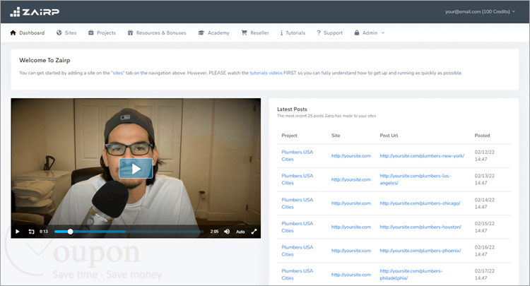Follow the "sites" link in welcome text
This screenshot has height=286, width=530.
pos(117,73)
